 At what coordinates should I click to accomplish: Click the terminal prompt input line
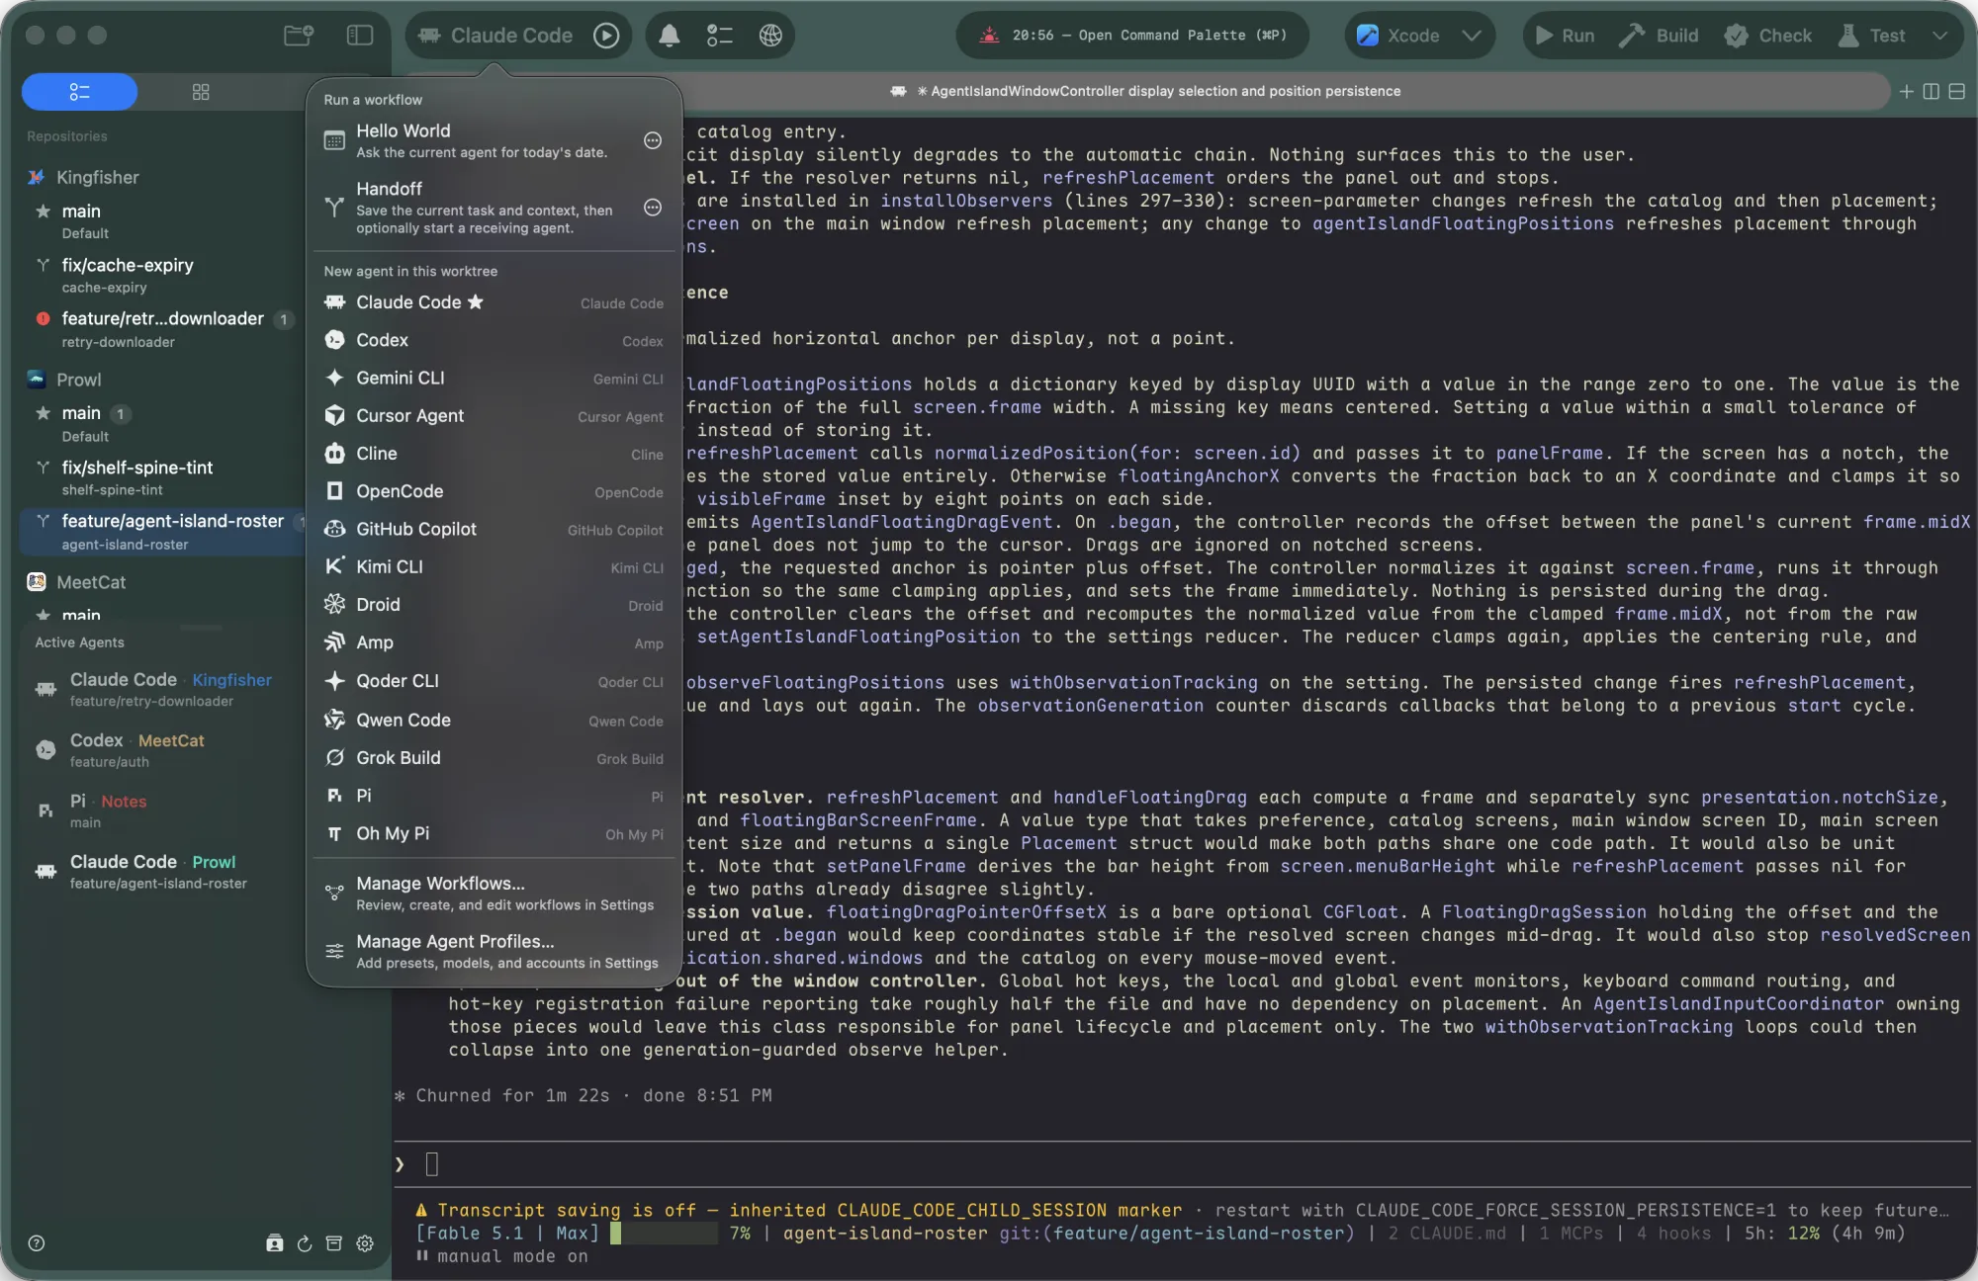1183,1164
